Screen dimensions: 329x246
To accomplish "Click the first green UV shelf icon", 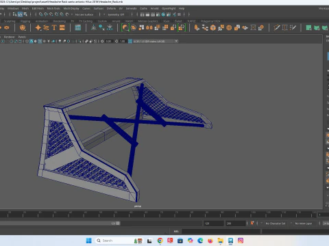I will (x=308, y=28).
